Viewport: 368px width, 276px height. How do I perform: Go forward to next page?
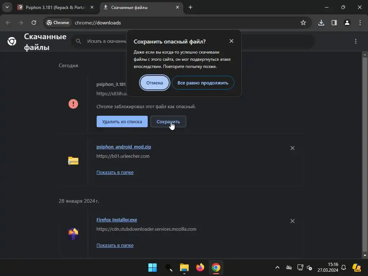[21, 23]
